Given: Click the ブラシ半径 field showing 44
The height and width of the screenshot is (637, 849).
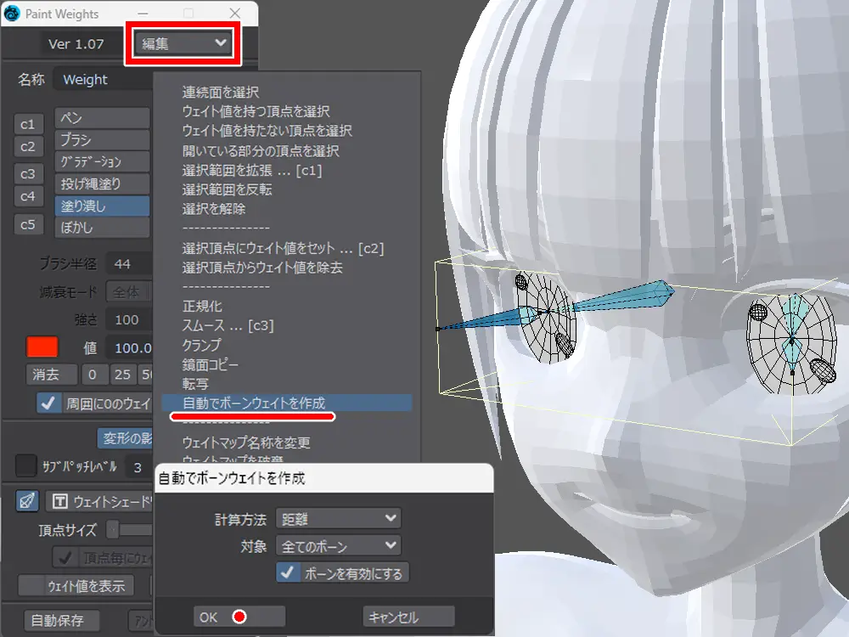Looking at the screenshot, I should (x=133, y=264).
